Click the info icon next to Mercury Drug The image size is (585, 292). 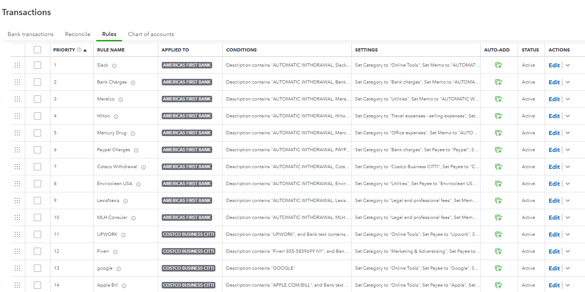click(133, 134)
